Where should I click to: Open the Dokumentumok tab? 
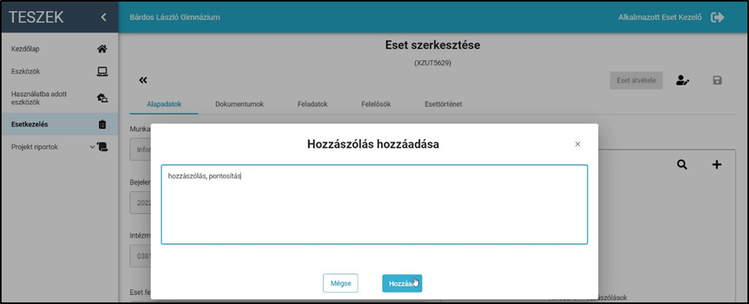pyautogui.click(x=239, y=104)
